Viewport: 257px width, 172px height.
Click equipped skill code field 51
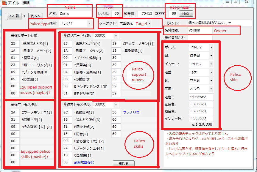click(x=15, y=120)
